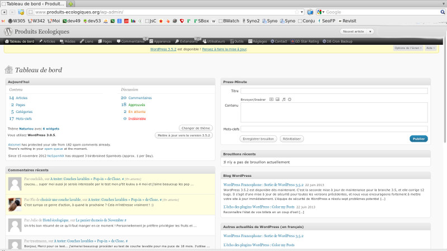The height and width of the screenshot is (251, 447).
Task: Click the add media icon in Press-Minute
Action: click(289, 100)
